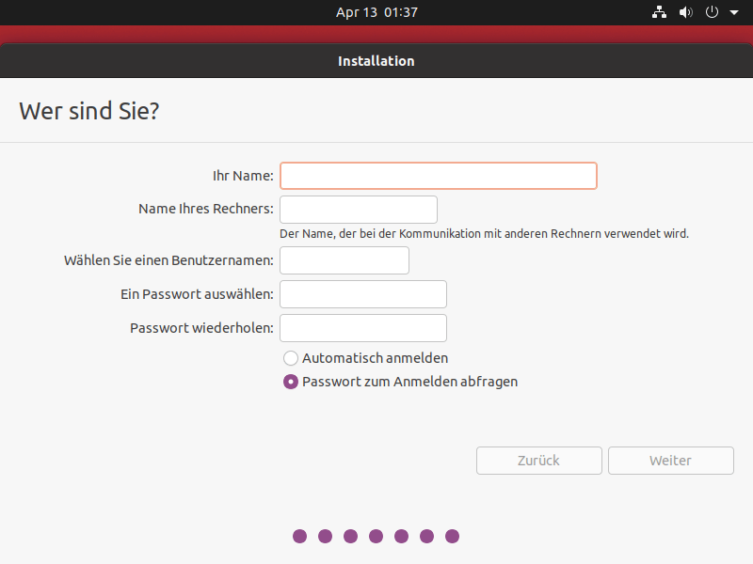Image resolution: width=753 pixels, height=564 pixels.
Task: Click the last installation progress dot
Action: point(452,537)
